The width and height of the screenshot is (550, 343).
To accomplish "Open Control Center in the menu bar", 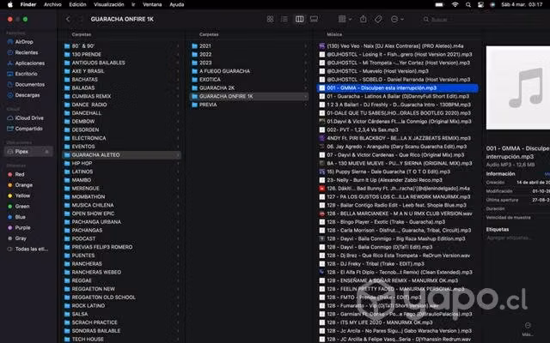I will point(480,4).
